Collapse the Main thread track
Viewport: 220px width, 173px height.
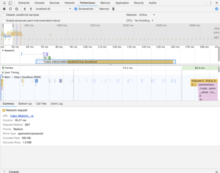[3, 77]
